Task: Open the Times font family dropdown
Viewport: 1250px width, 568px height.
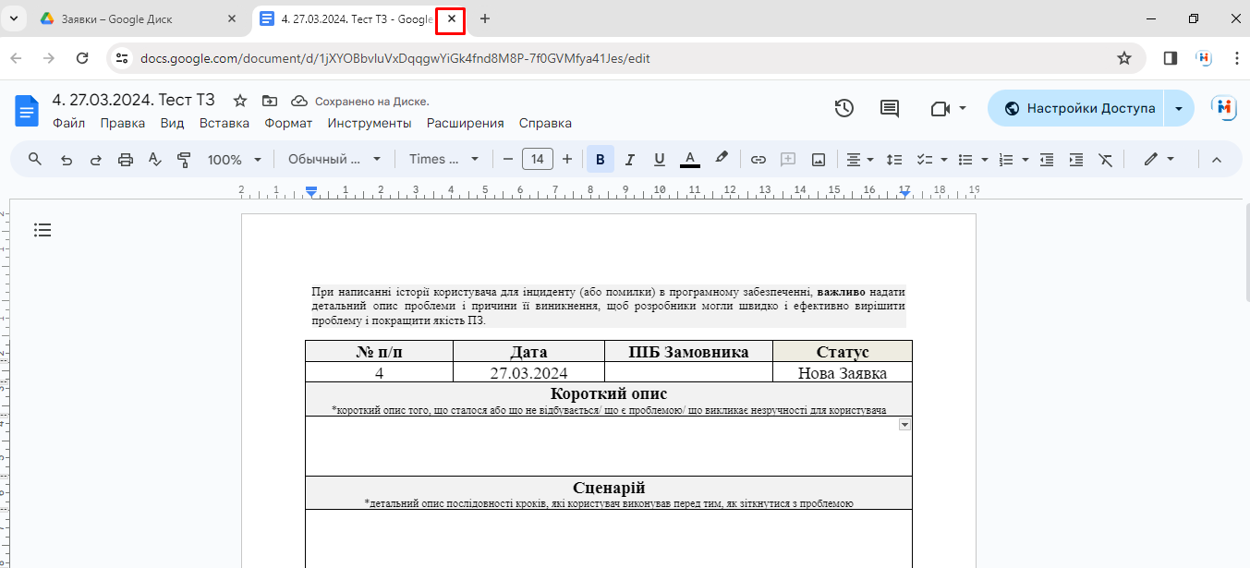Action: [x=443, y=160]
